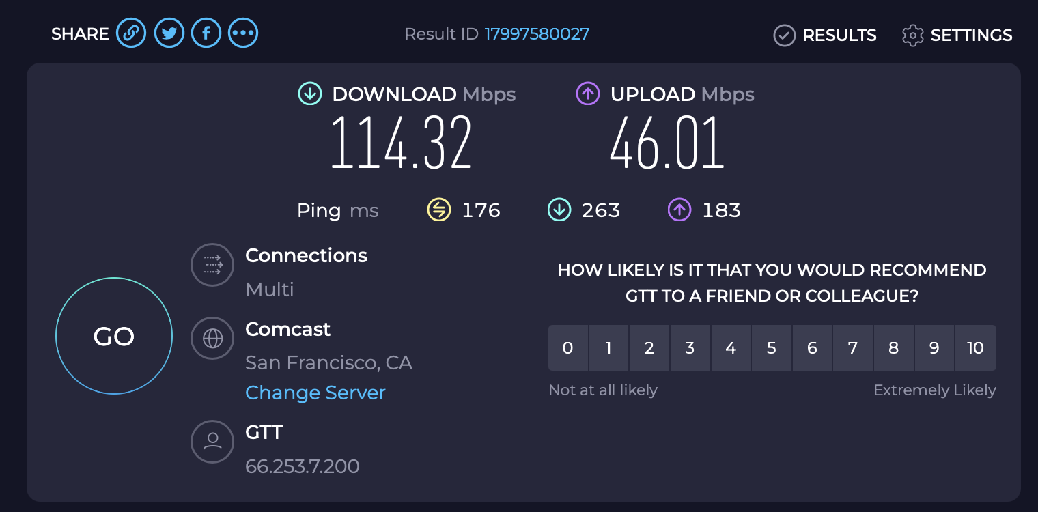
Task: Open the Settings menu
Action: [x=957, y=35]
